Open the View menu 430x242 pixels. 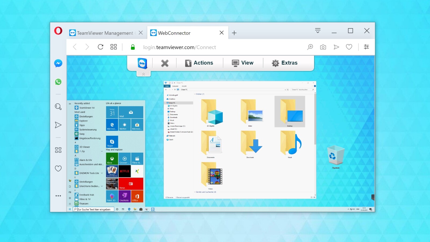point(243,63)
